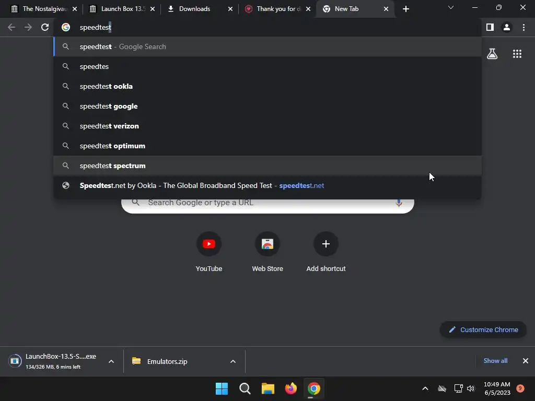
Task: Open the volume control in system tray
Action: tap(471, 388)
